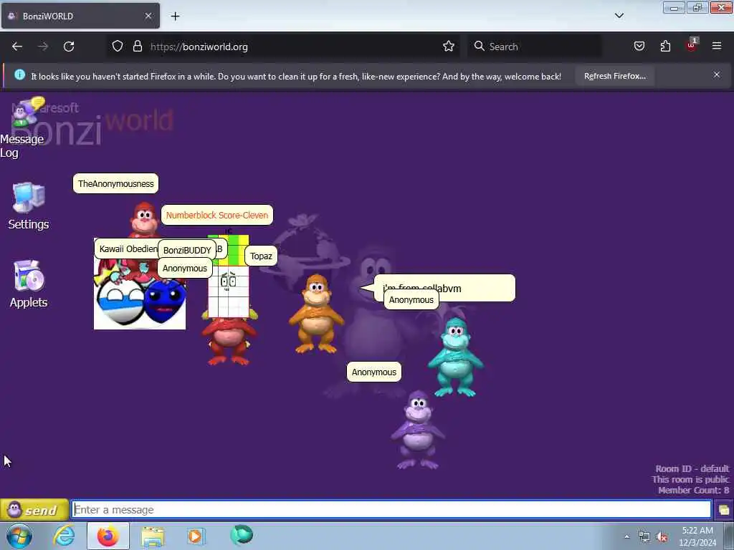Click the Topaz name label
Image resolution: width=734 pixels, height=550 pixels.
click(261, 256)
